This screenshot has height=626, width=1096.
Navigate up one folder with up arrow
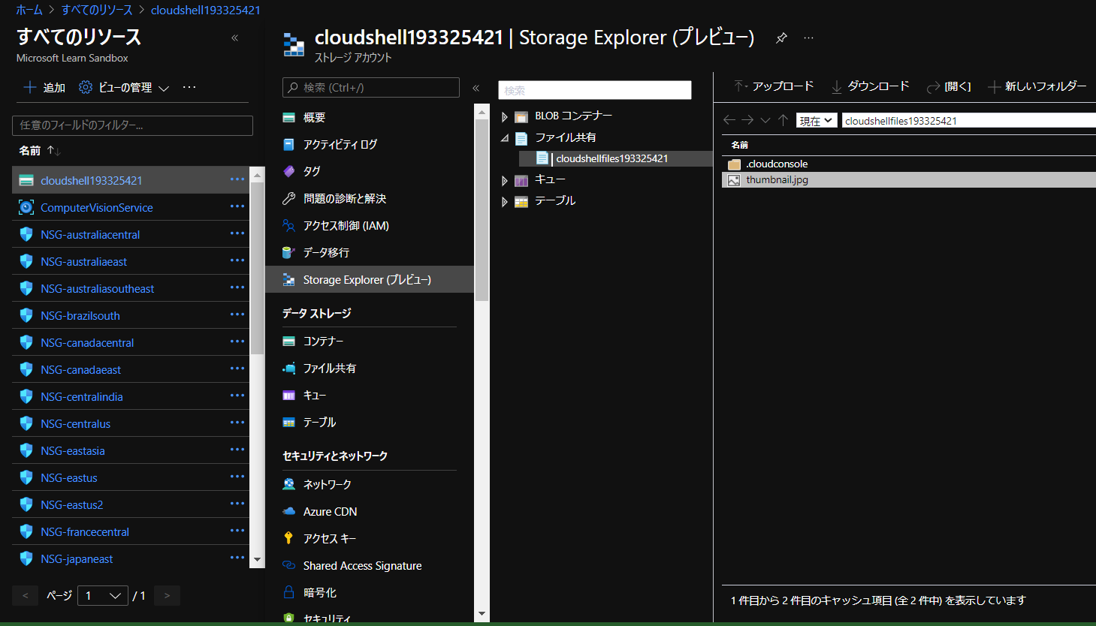coord(783,120)
